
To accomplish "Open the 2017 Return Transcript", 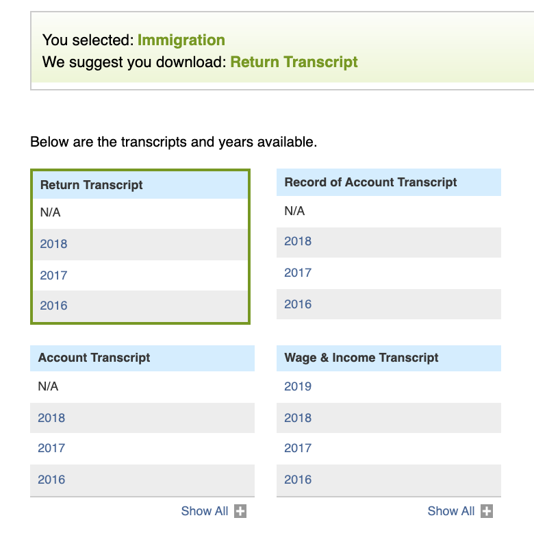I will pyautogui.click(x=54, y=275).
